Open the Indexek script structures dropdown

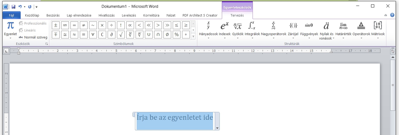tap(225, 30)
